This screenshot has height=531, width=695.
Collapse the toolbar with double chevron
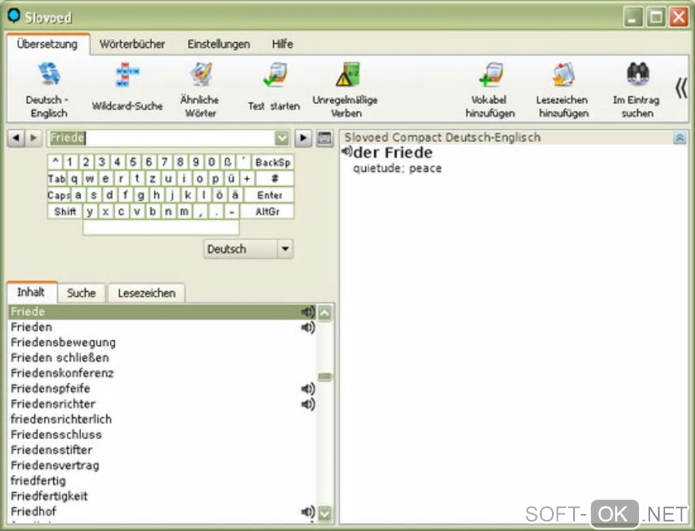click(681, 88)
